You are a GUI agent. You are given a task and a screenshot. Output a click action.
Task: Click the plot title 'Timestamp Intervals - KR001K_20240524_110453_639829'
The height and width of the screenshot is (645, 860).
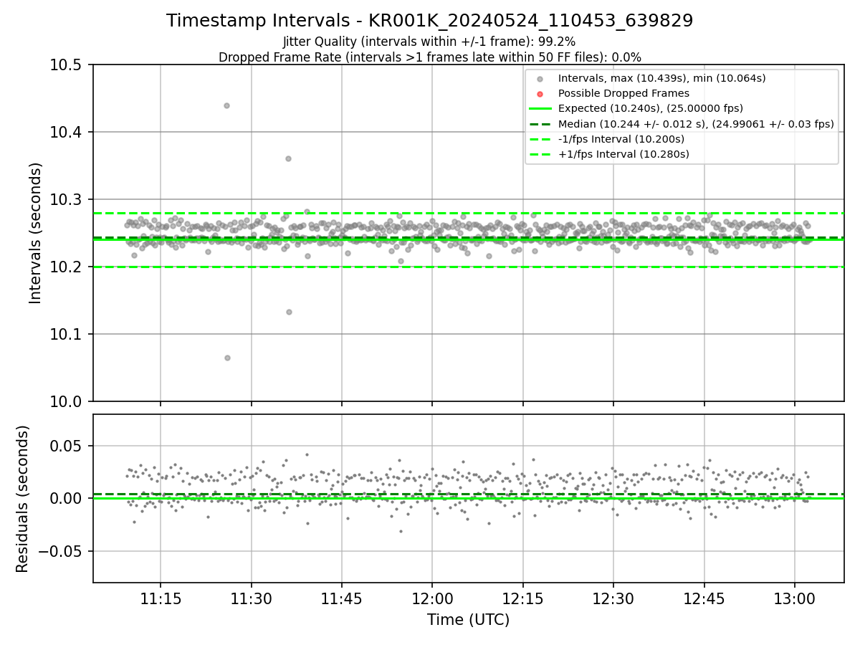[x=429, y=21]
